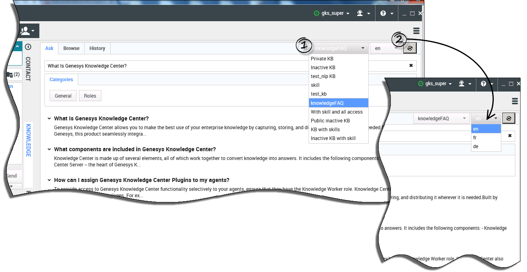Clear the search field with the X icon
Screen dimensions: 527x272
411,66
